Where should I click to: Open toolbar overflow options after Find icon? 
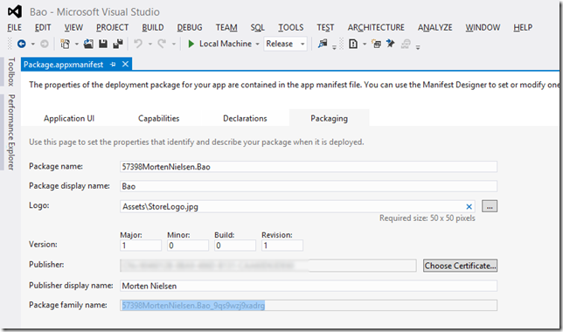coord(334,46)
